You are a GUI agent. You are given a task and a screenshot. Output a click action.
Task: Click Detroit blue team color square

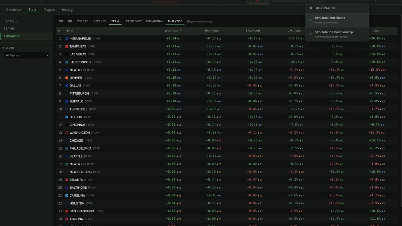[67, 117]
